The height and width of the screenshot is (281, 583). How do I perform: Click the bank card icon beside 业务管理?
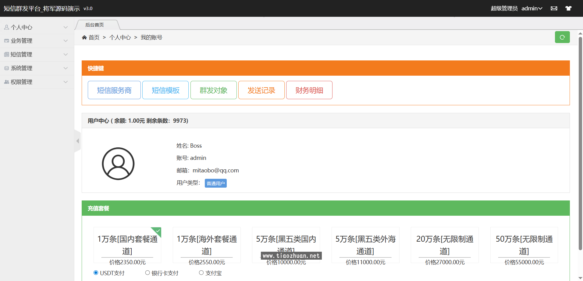(x=7, y=41)
